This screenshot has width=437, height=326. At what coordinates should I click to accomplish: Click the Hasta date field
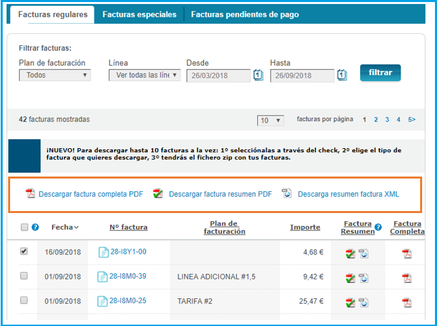pyautogui.click(x=302, y=76)
